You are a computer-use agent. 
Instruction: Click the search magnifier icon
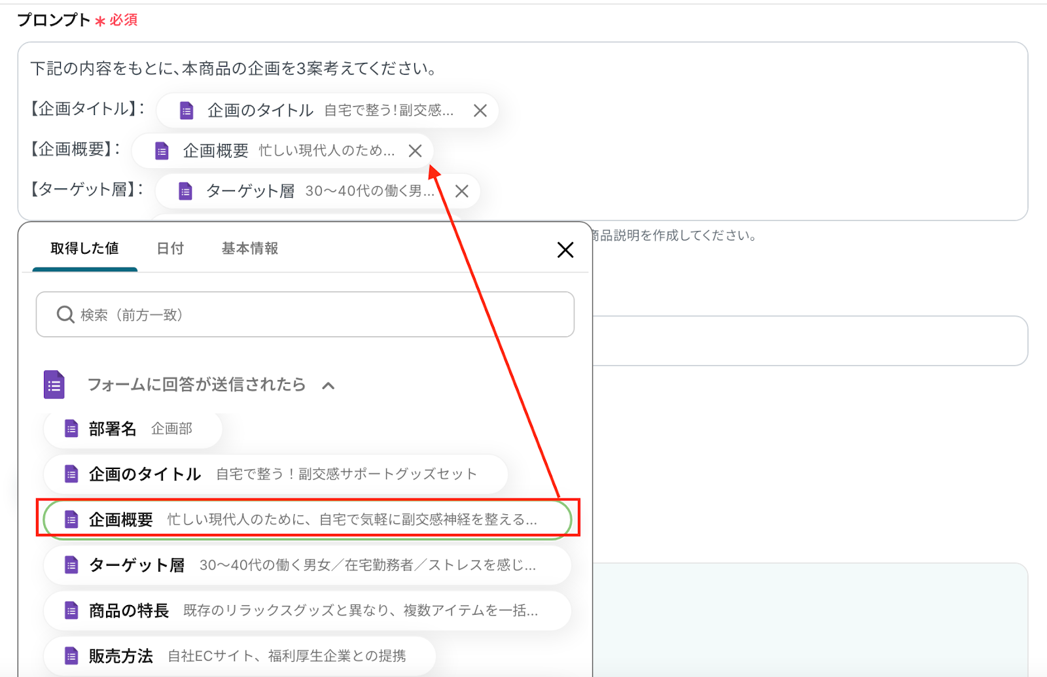(x=65, y=315)
